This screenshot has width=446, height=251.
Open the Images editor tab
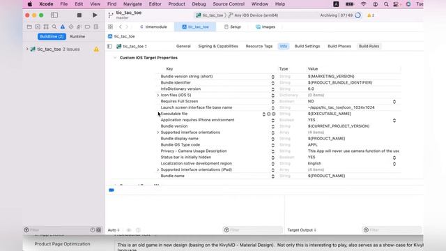[266, 26]
